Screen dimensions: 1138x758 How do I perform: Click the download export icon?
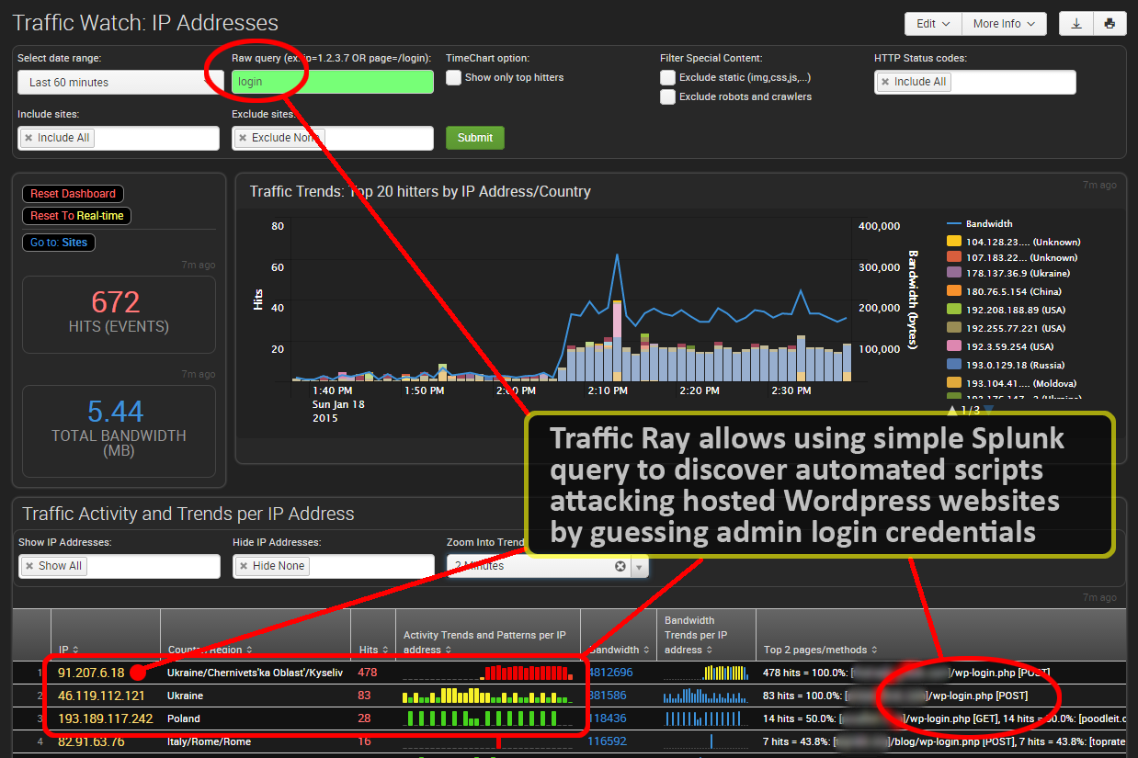coord(1076,24)
